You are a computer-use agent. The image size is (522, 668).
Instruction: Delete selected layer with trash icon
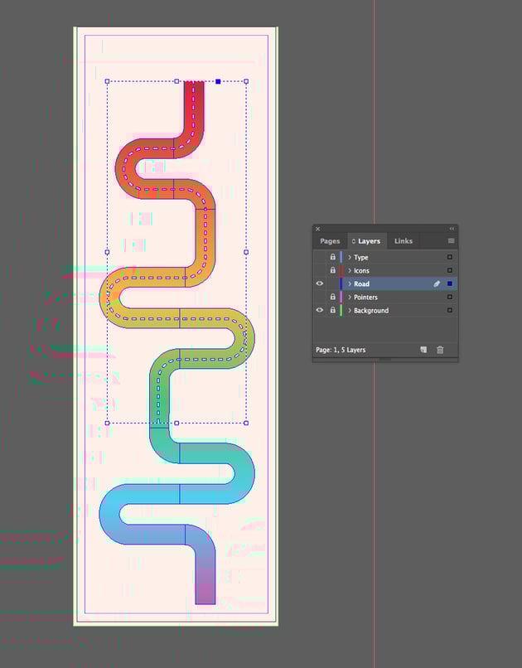[440, 350]
